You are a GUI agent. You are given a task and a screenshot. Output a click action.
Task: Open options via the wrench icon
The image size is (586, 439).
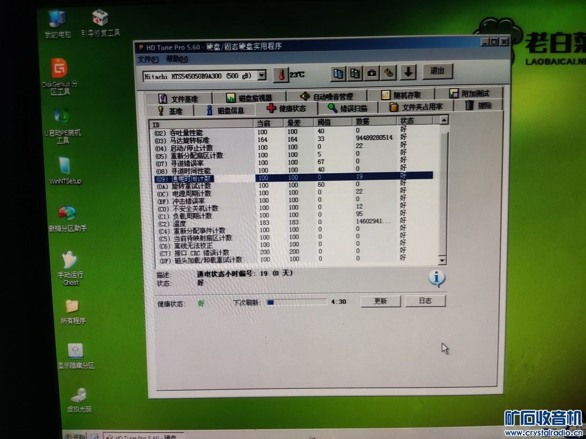(x=389, y=73)
